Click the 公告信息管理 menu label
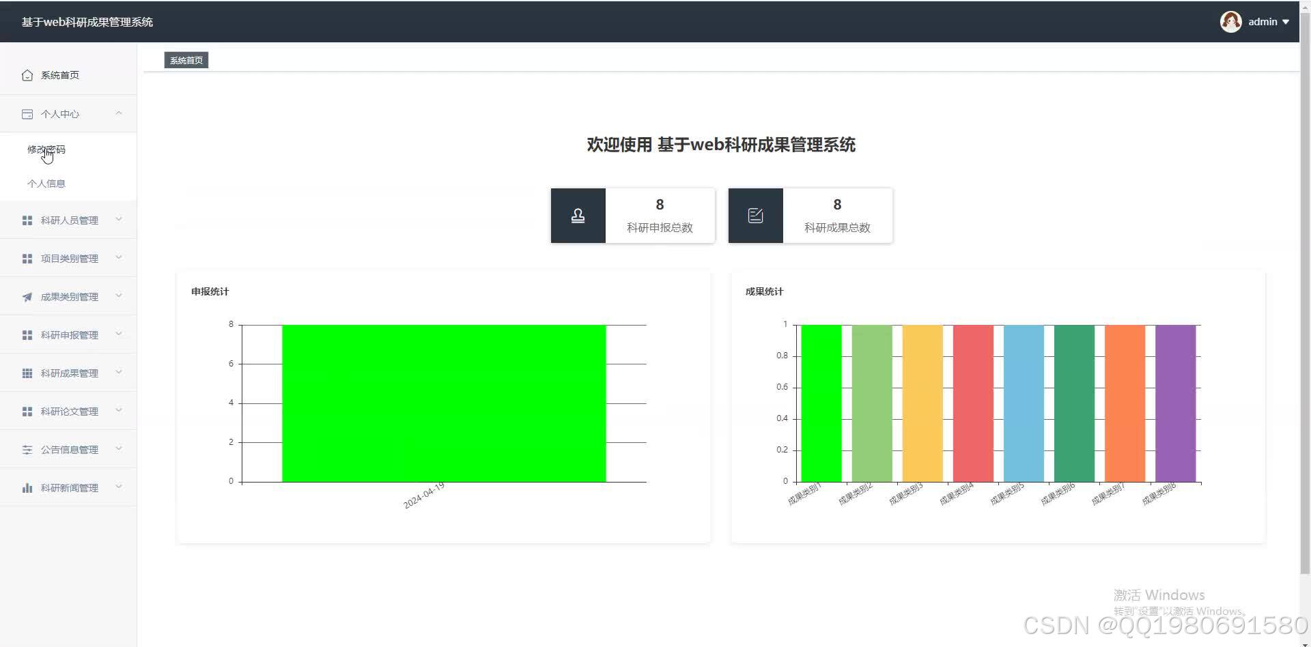The width and height of the screenshot is (1311, 647). (x=70, y=450)
